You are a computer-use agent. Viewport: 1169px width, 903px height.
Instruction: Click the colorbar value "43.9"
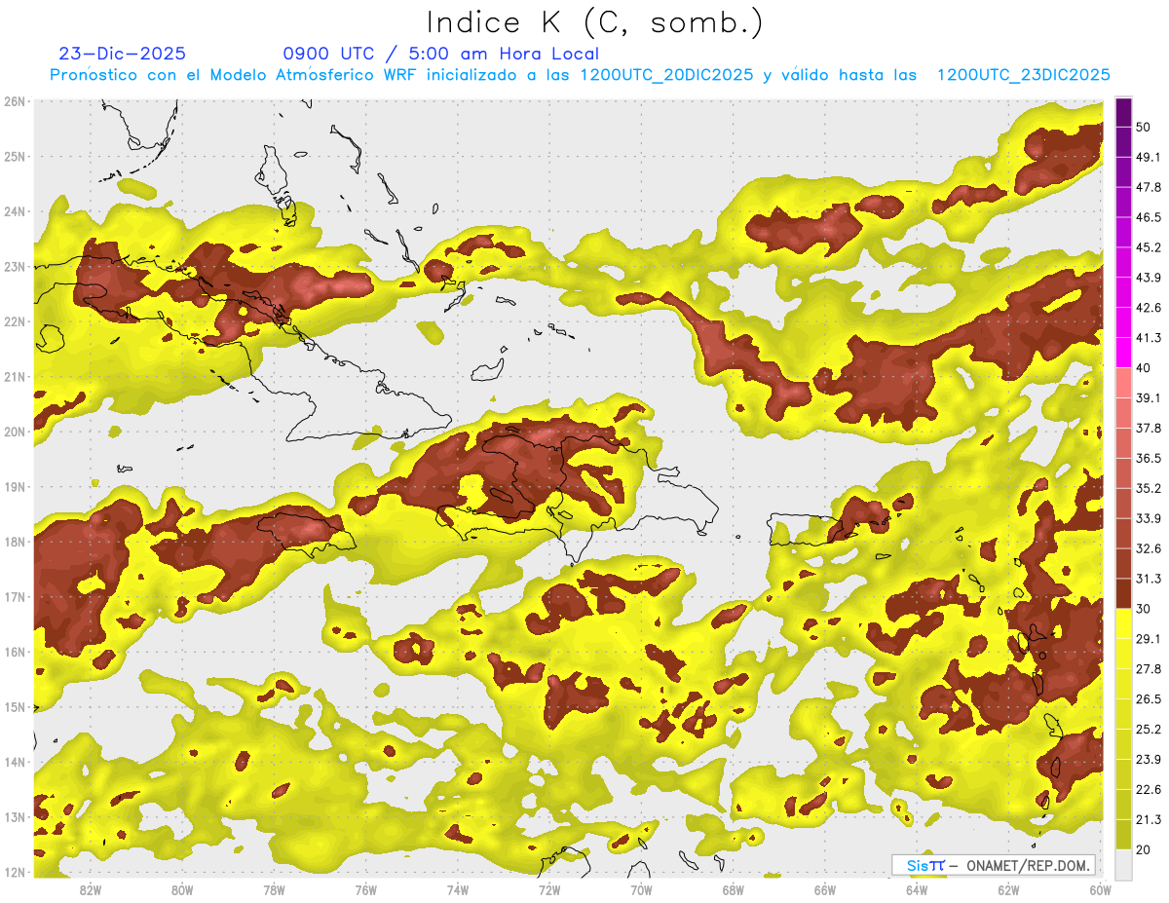(x=1149, y=278)
